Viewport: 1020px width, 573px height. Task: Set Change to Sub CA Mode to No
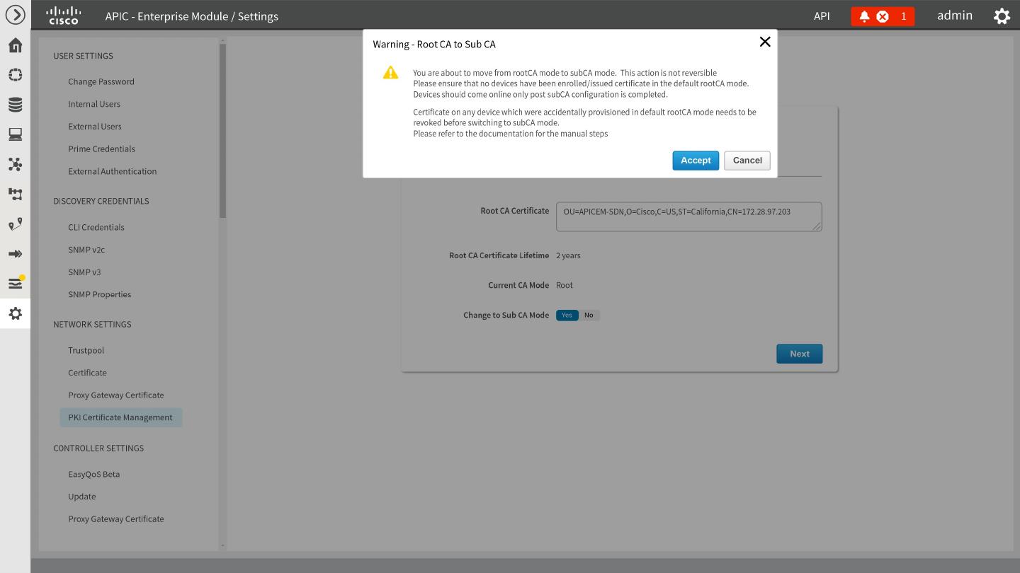[589, 316]
